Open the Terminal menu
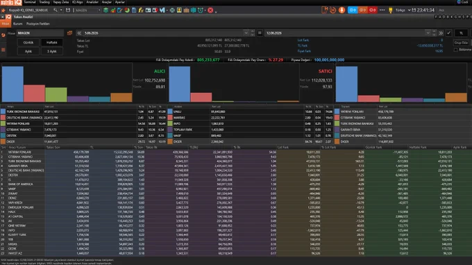Image resolution: width=472 pixels, height=265 pixels. 29,2
